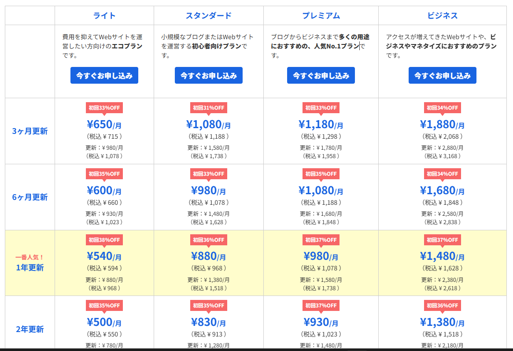513x351 pixels.
Task: Select the 2年更新 row label
Action: [30, 329]
